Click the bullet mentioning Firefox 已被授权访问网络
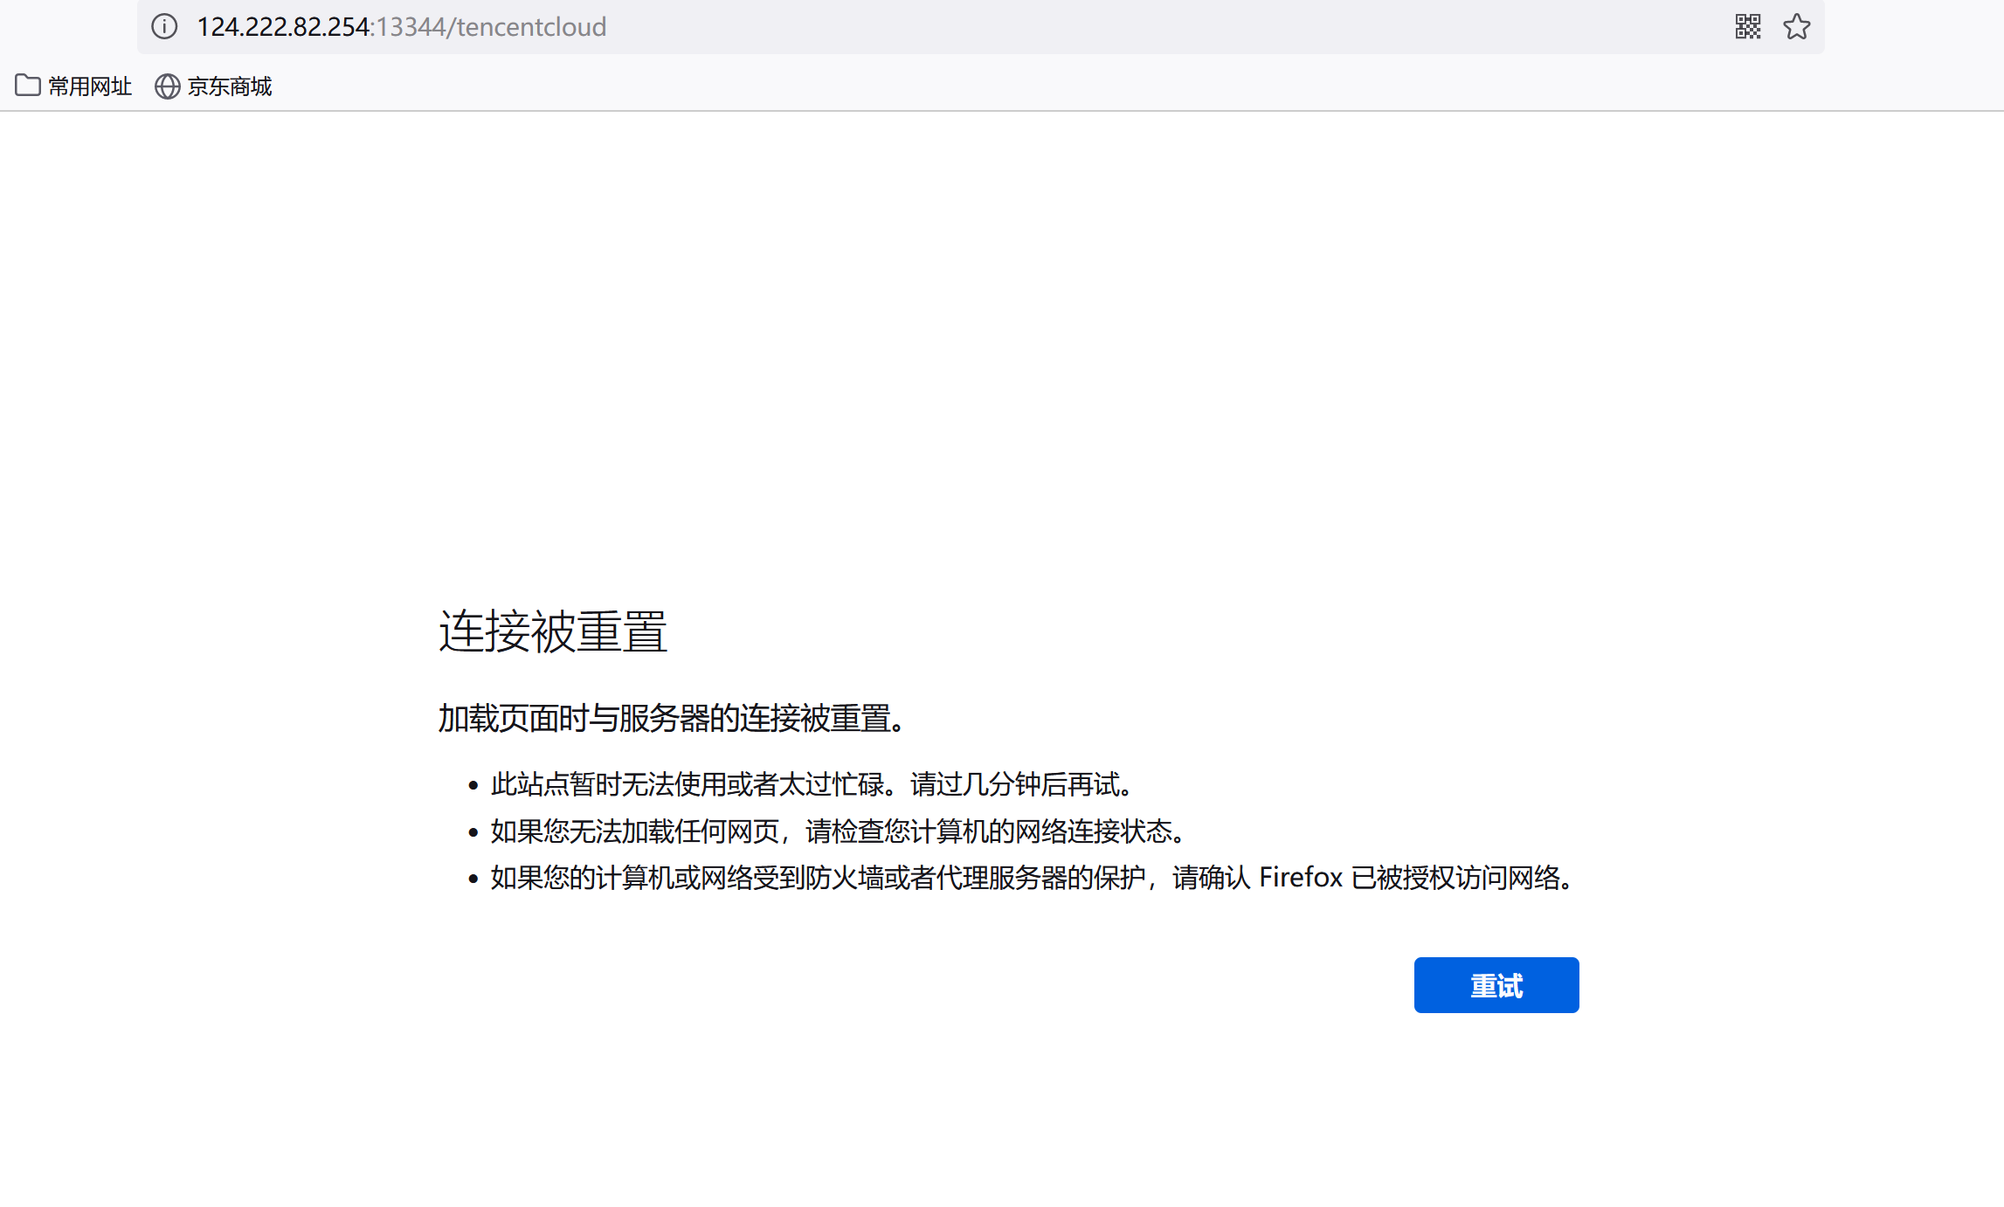Viewport: 2004px width, 1207px height. pyautogui.click(x=1033, y=877)
